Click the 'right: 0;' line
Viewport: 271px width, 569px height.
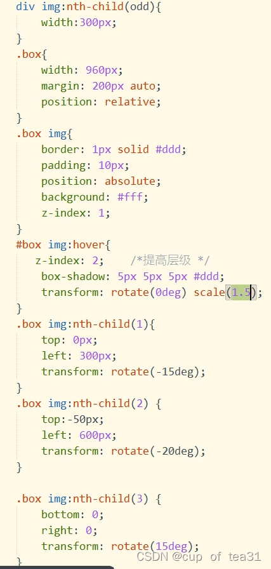pyautogui.click(x=69, y=530)
